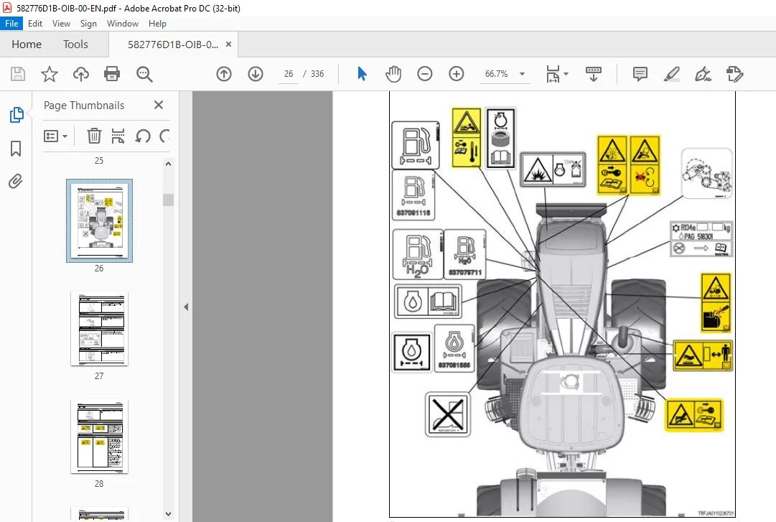The width and height of the screenshot is (776, 522).
Task: Collapse the navigation pane arrow
Action: pyautogui.click(x=186, y=307)
